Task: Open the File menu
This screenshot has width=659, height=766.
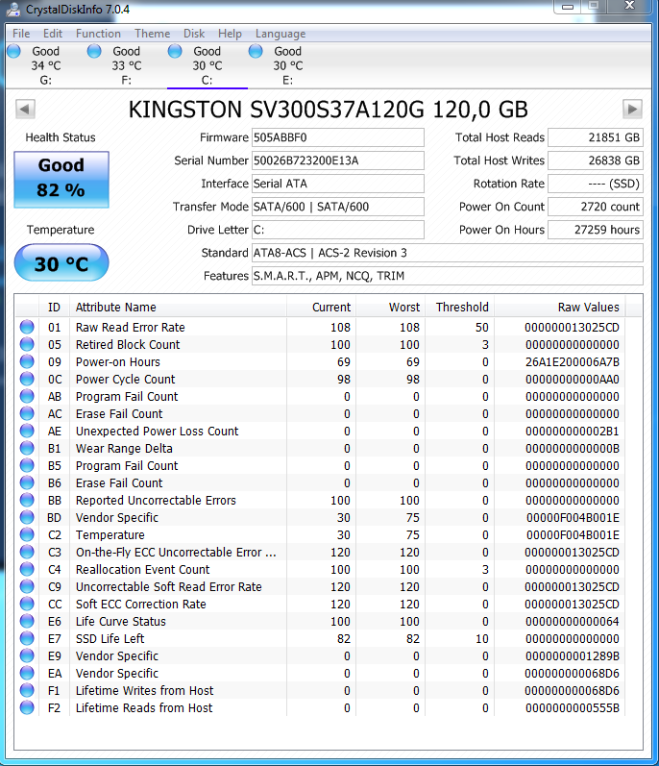Action: point(21,34)
